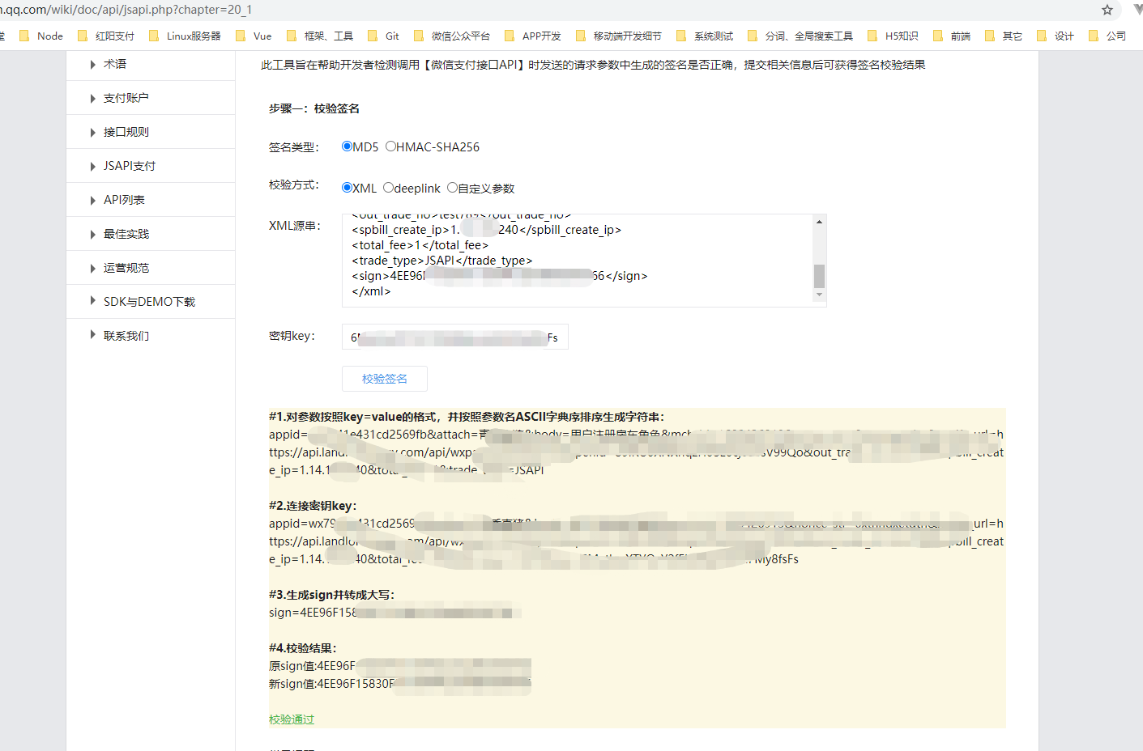Choose deeplink verification method
Viewport: 1143px width, 751px height.
tap(388, 188)
